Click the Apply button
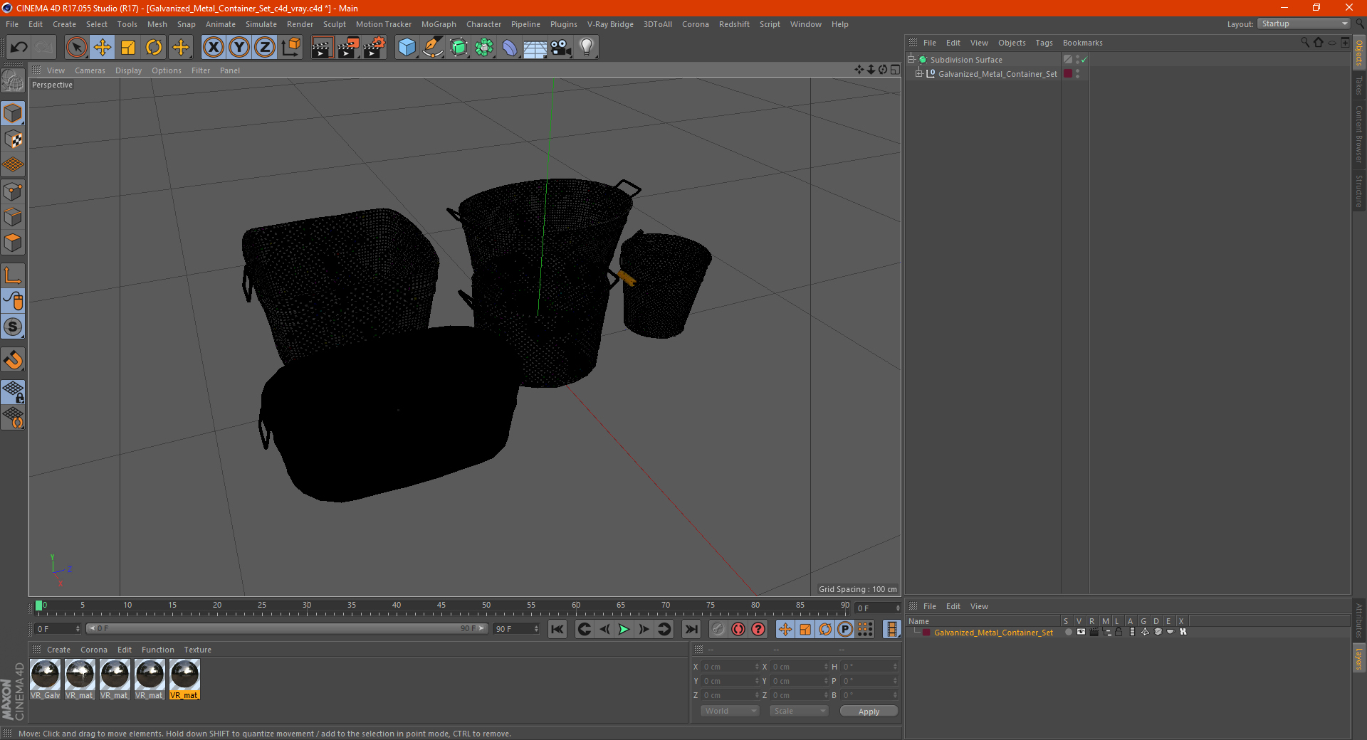 [x=869, y=711]
